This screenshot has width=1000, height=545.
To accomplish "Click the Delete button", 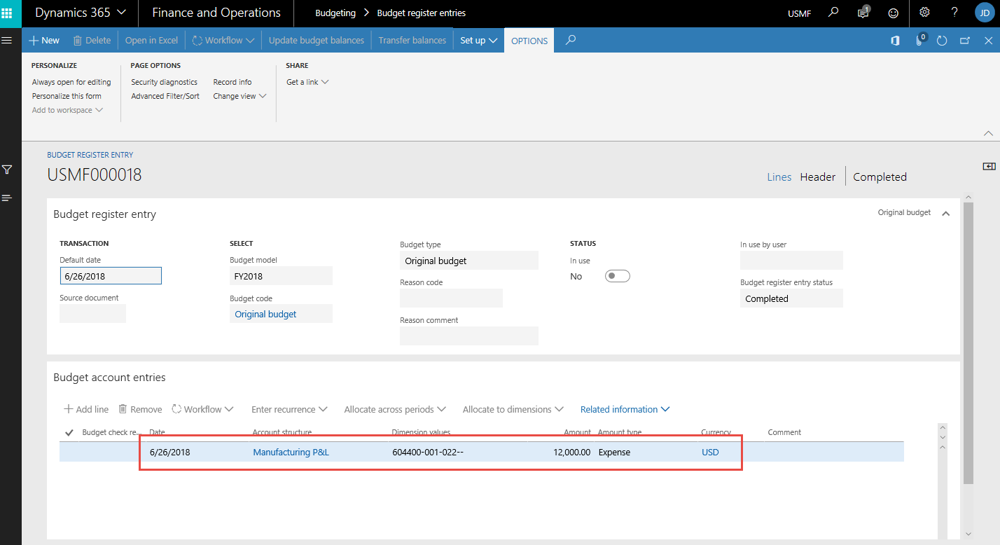I will pos(92,40).
